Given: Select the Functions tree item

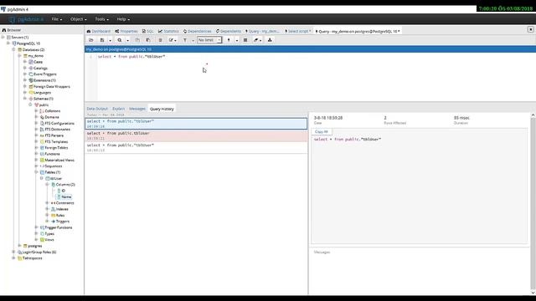Looking at the screenshot, I should [52, 154].
